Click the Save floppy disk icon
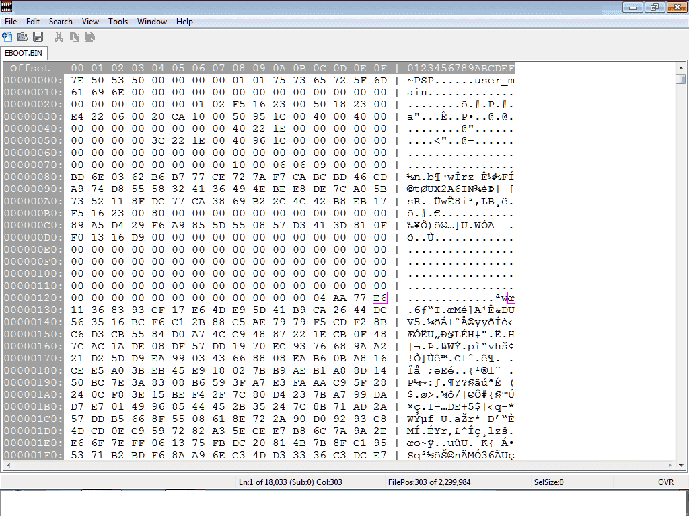 coord(38,37)
